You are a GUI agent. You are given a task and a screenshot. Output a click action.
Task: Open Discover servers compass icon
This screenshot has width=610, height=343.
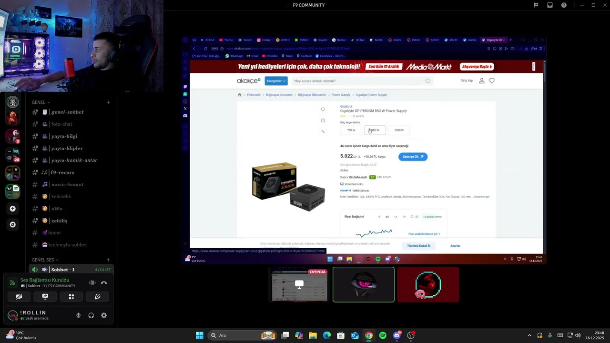13,224
